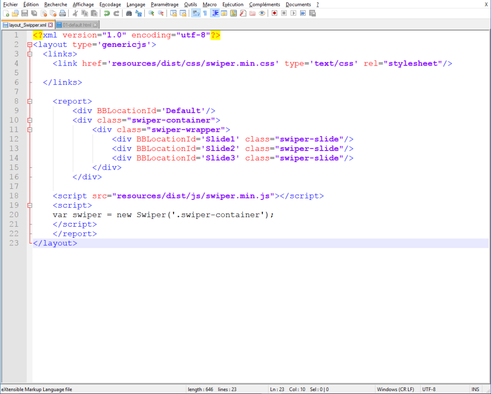Cut selection with the scissors icon
Image resolution: width=491 pixels, height=394 pixels.
point(75,13)
